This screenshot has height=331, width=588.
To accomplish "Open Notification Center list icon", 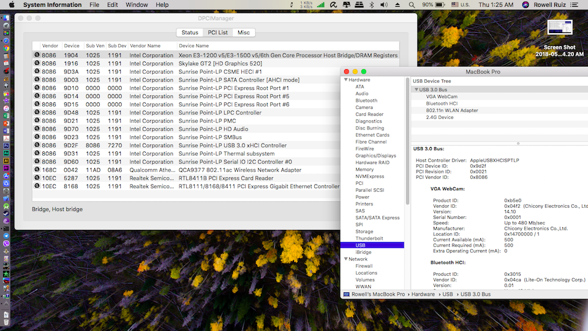I will tap(574, 5).
